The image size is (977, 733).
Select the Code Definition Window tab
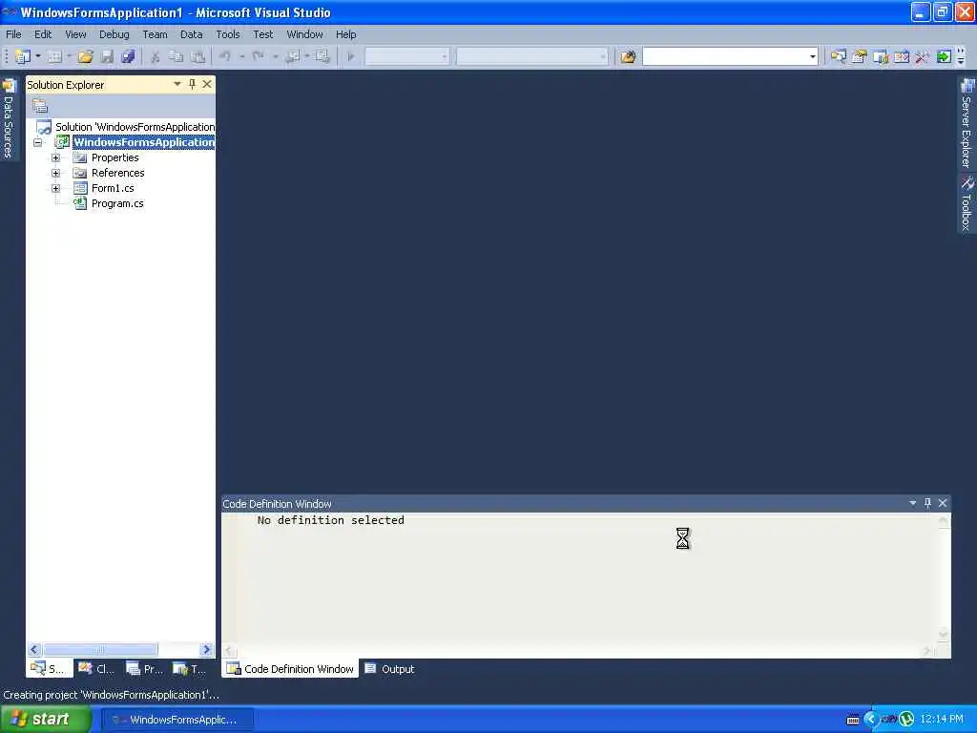290,669
